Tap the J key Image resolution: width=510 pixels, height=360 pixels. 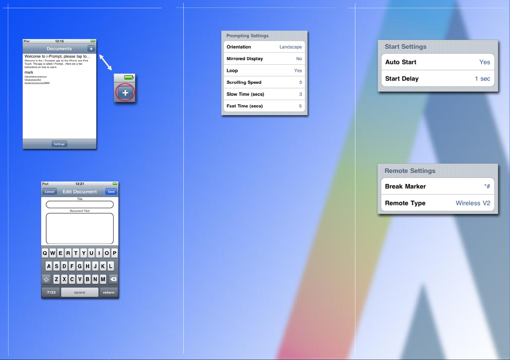tap(95, 266)
